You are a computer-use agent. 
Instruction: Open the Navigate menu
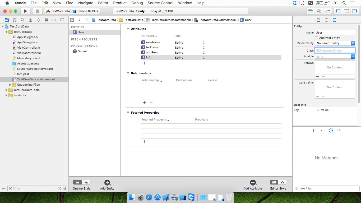coord(86,3)
